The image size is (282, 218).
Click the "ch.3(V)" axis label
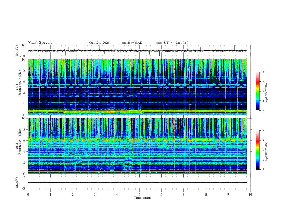coord(17,183)
